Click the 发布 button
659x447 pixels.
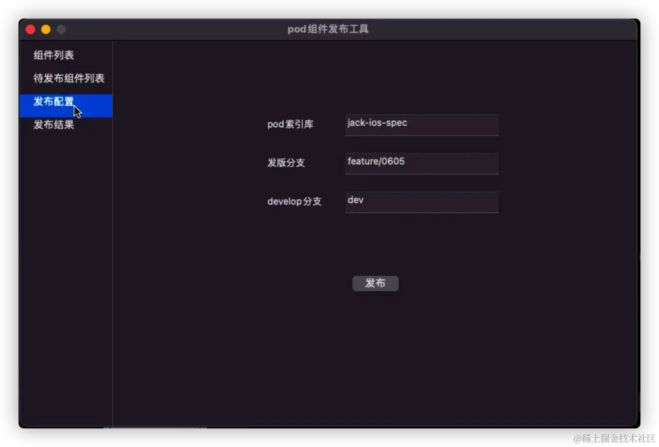click(x=375, y=283)
